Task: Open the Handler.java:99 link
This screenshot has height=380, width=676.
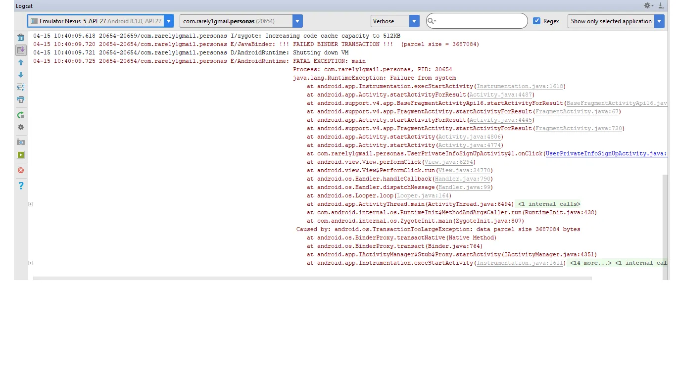Action: pyautogui.click(x=464, y=187)
